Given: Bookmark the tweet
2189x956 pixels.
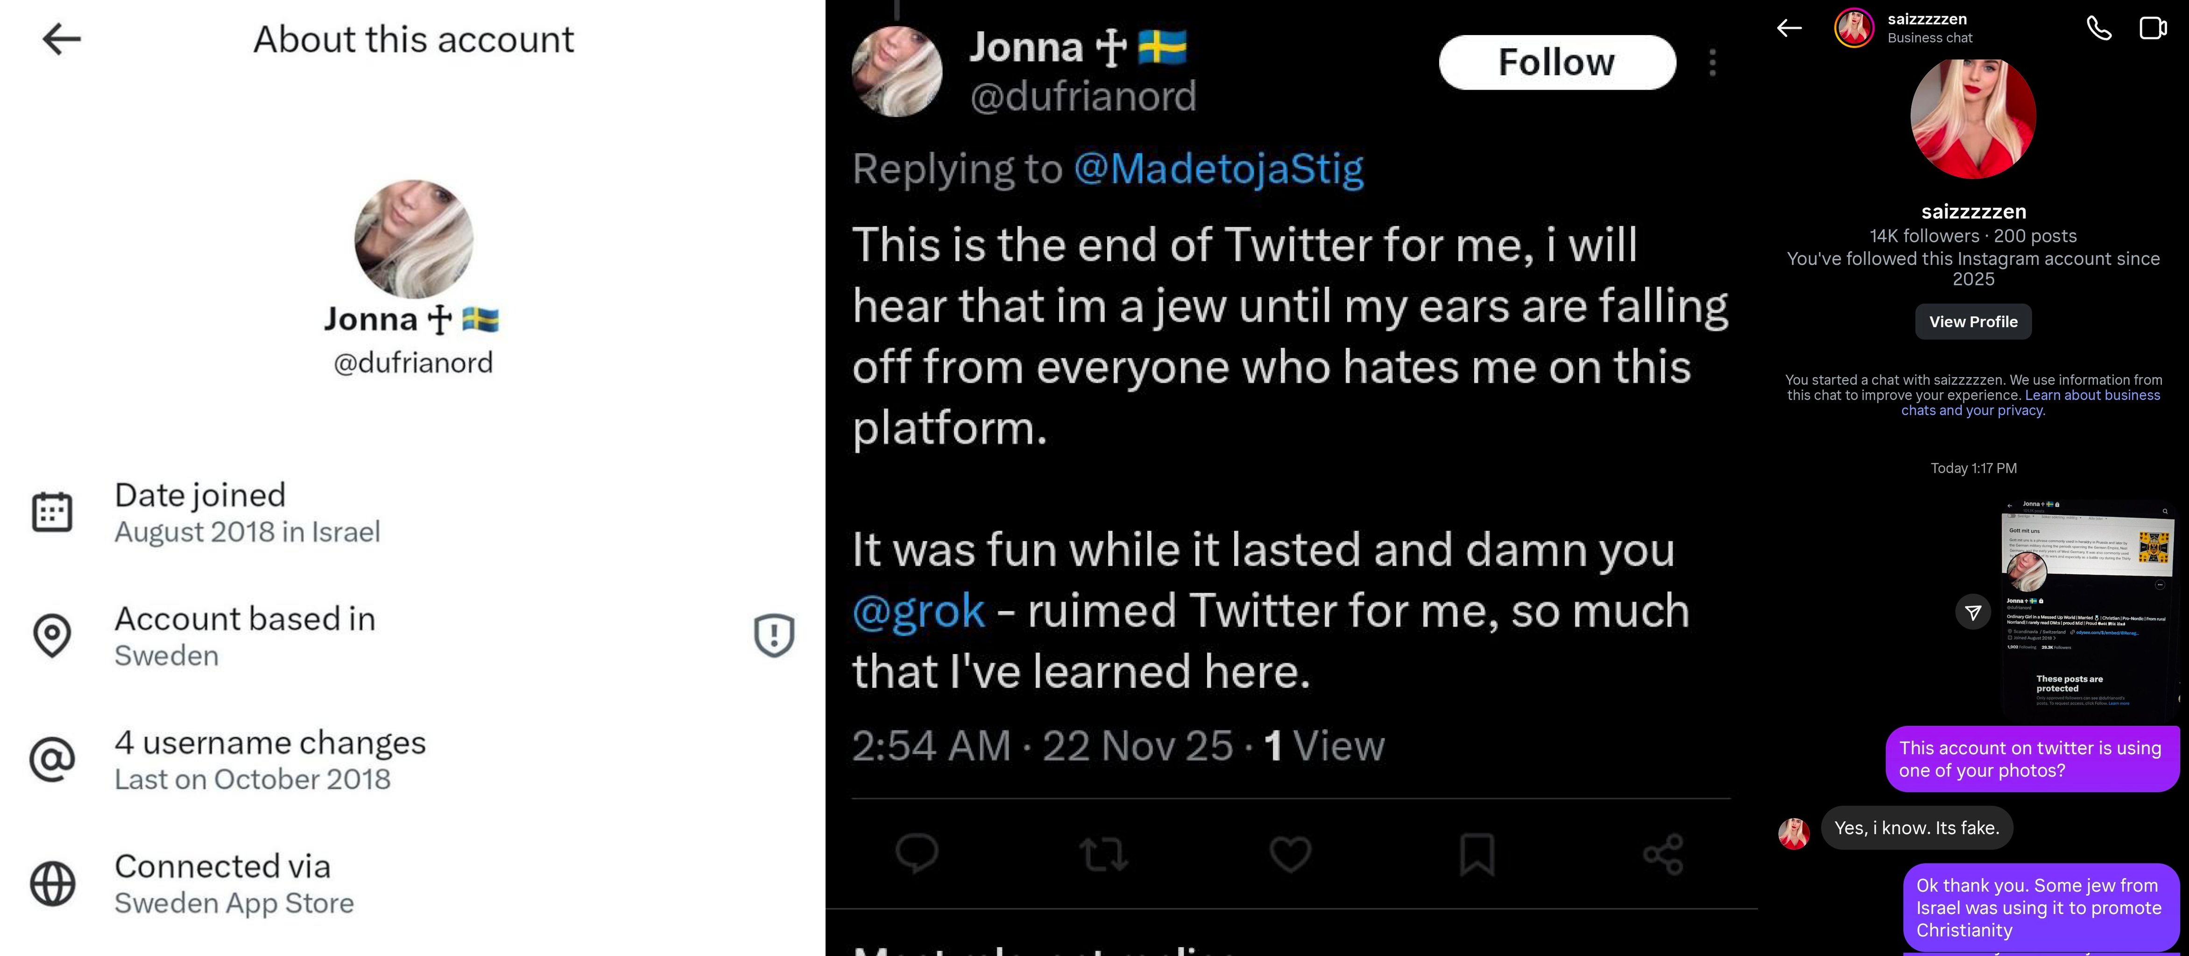Looking at the screenshot, I should (x=1477, y=854).
